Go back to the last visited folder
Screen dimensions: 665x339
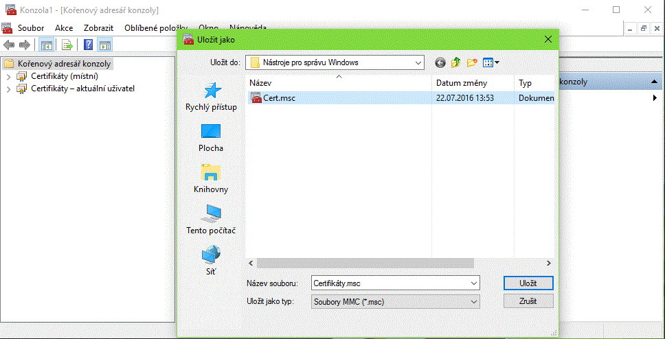pyautogui.click(x=440, y=62)
